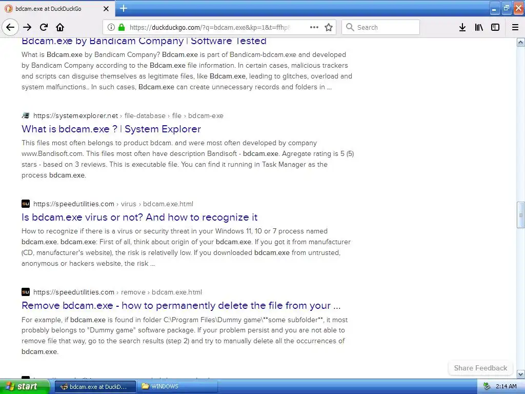
Task: Bookmark this page with the star
Action: (x=329, y=28)
